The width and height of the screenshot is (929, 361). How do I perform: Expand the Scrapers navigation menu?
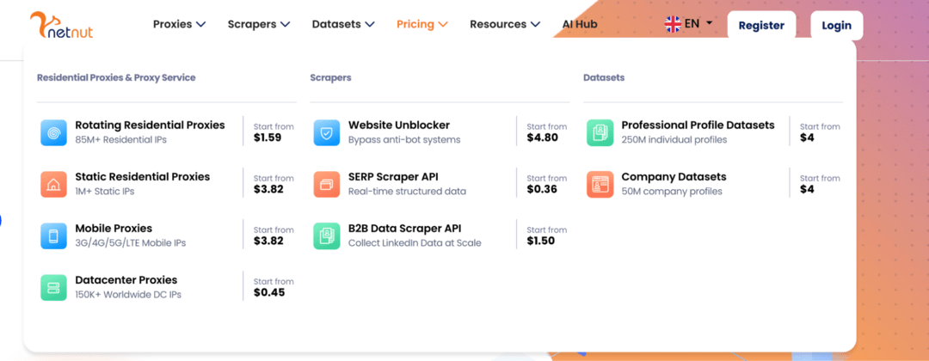[x=259, y=24]
